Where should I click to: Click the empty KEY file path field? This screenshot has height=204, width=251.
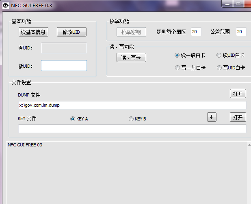point(132,129)
